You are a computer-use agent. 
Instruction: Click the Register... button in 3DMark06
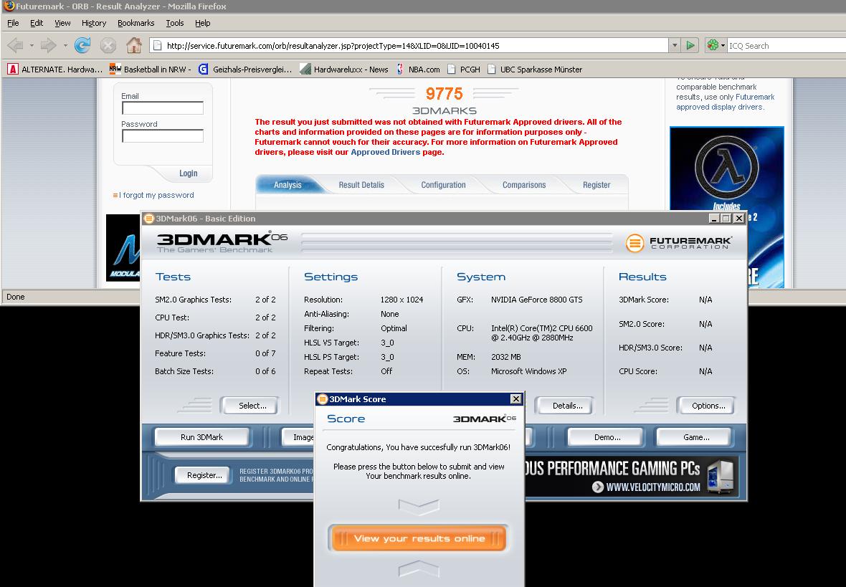pos(202,474)
